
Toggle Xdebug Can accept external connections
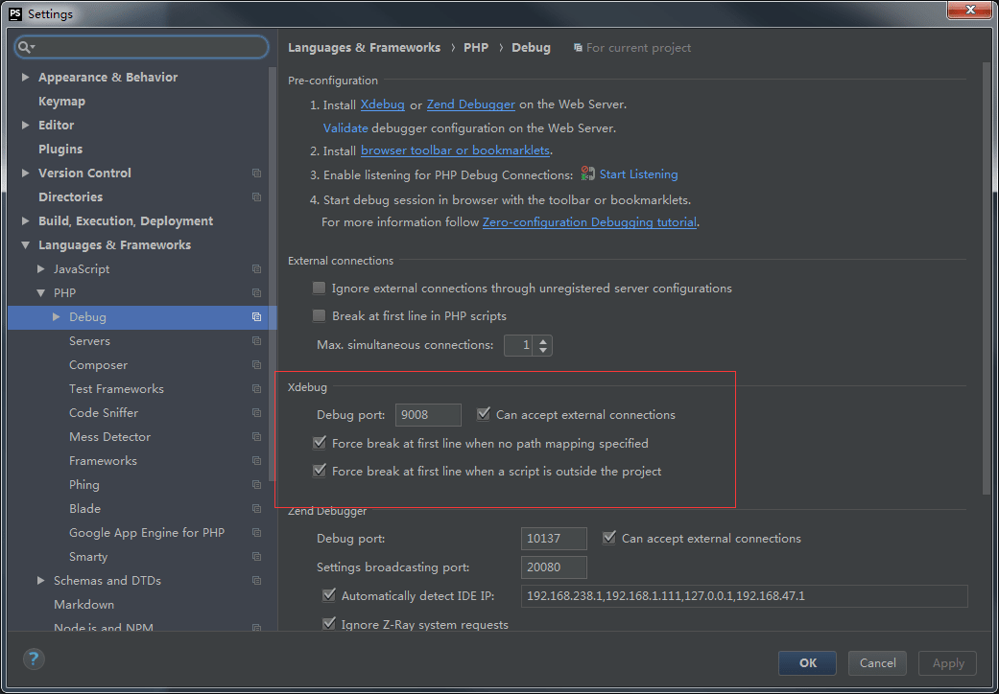point(483,414)
